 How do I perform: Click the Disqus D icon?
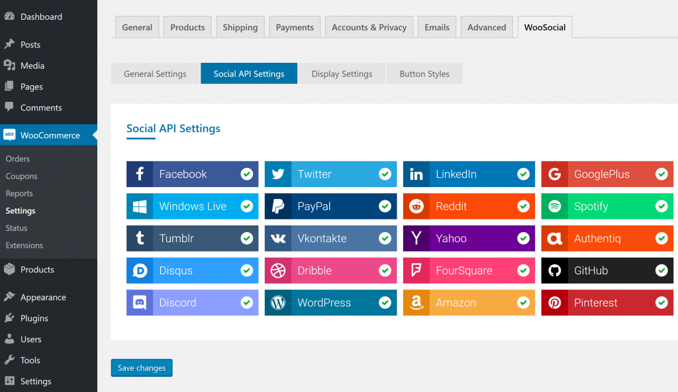point(140,270)
